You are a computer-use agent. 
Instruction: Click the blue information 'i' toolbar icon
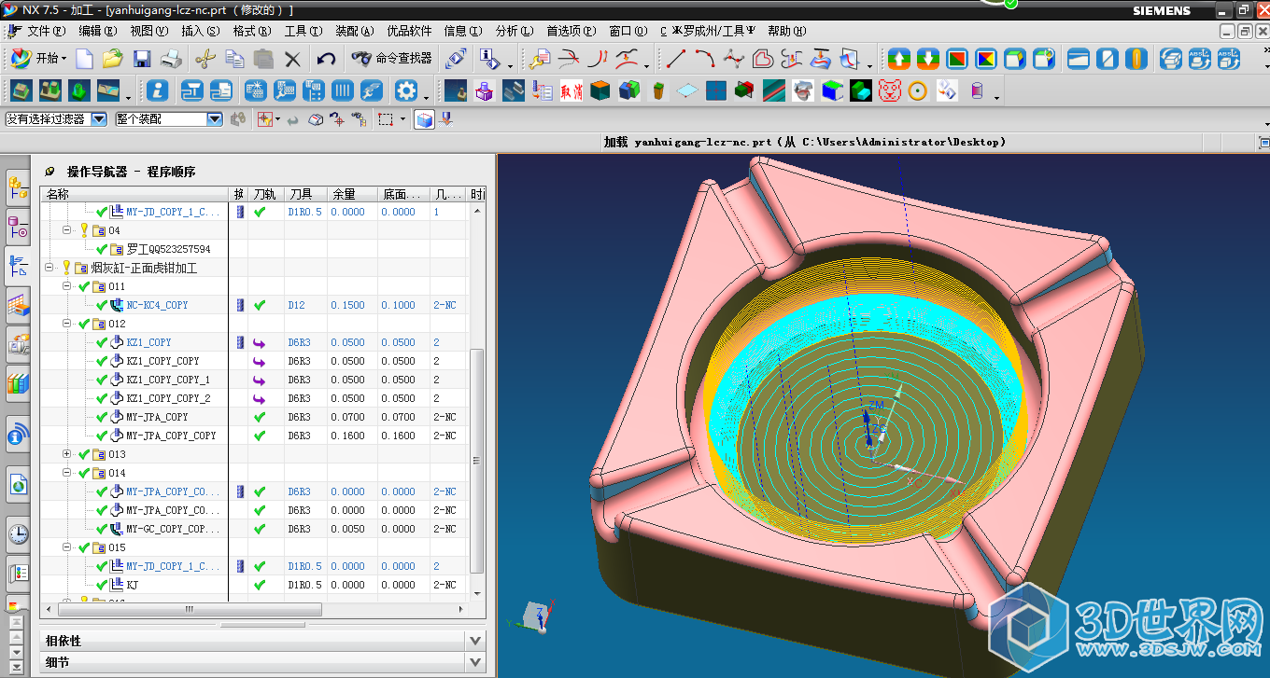(159, 90)
